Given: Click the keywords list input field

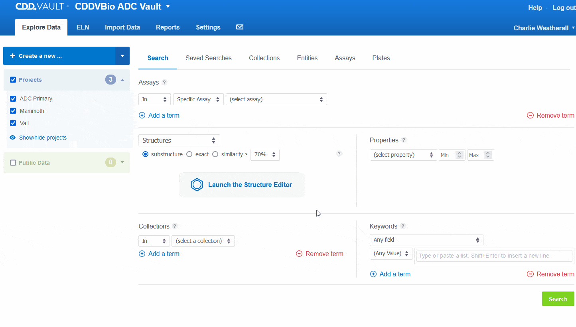Looking at the screenshot, I should (x=494, y=255).
